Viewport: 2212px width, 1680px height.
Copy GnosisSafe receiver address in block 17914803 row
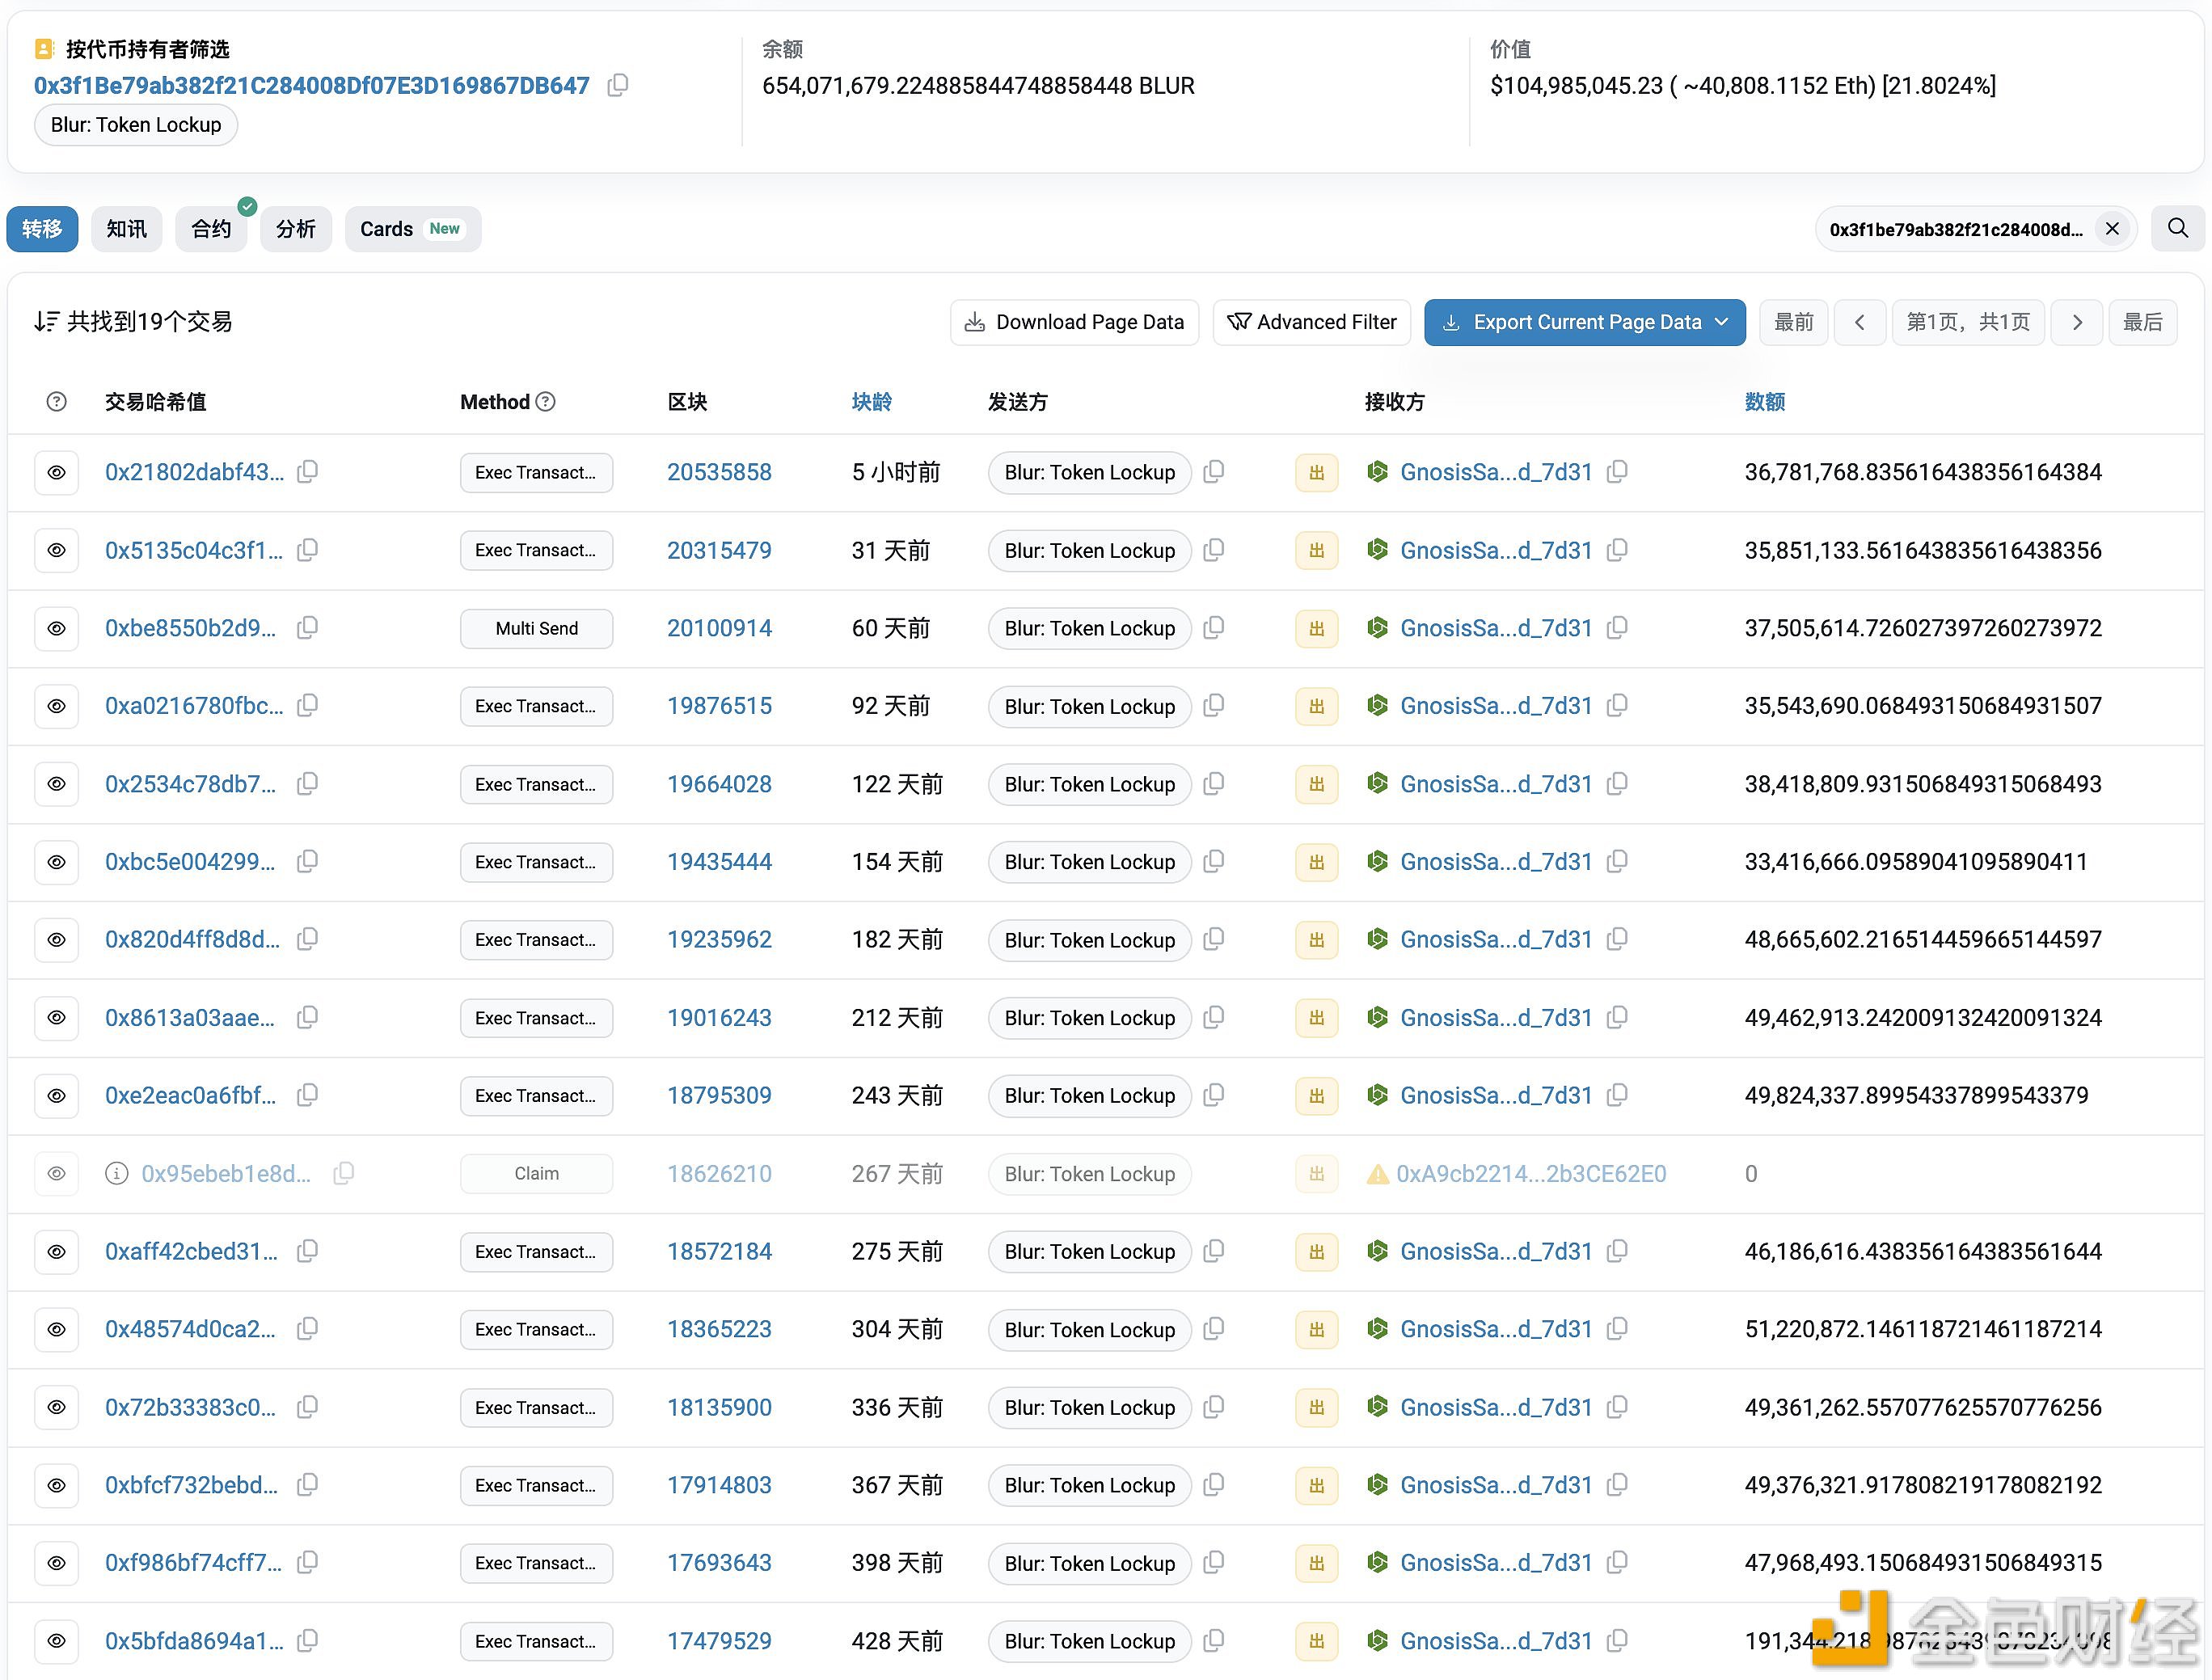[x=1617, y=1484]
